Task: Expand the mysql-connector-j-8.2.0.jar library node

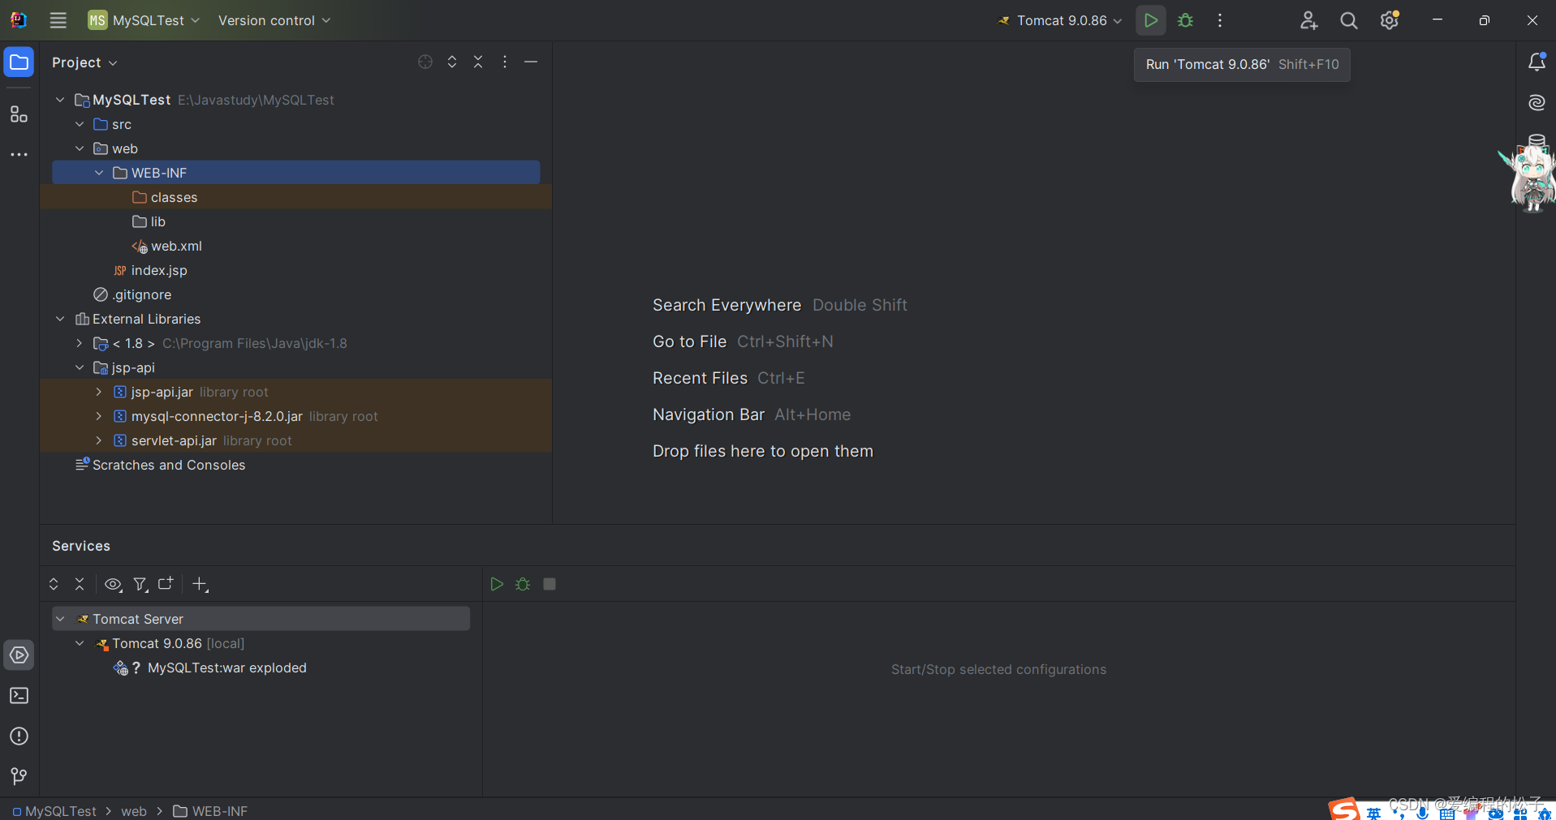Action: click(x=99, y=416)
